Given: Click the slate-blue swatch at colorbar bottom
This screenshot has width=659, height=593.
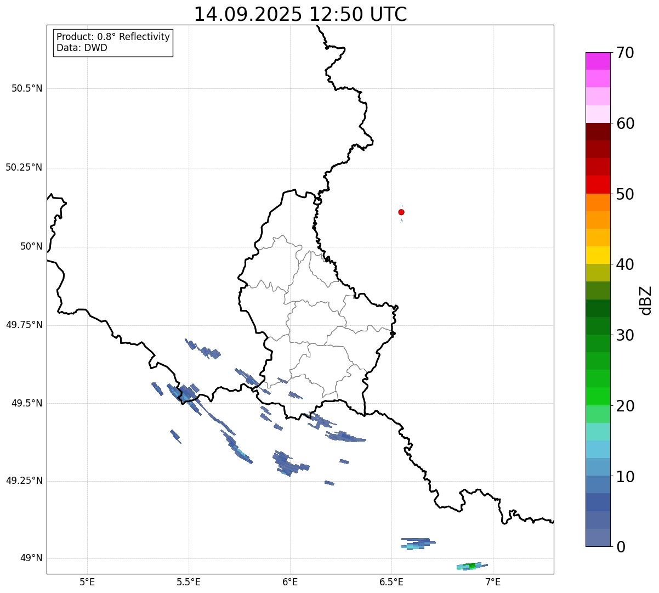Looking at the screenshot, I should [598, 538].
